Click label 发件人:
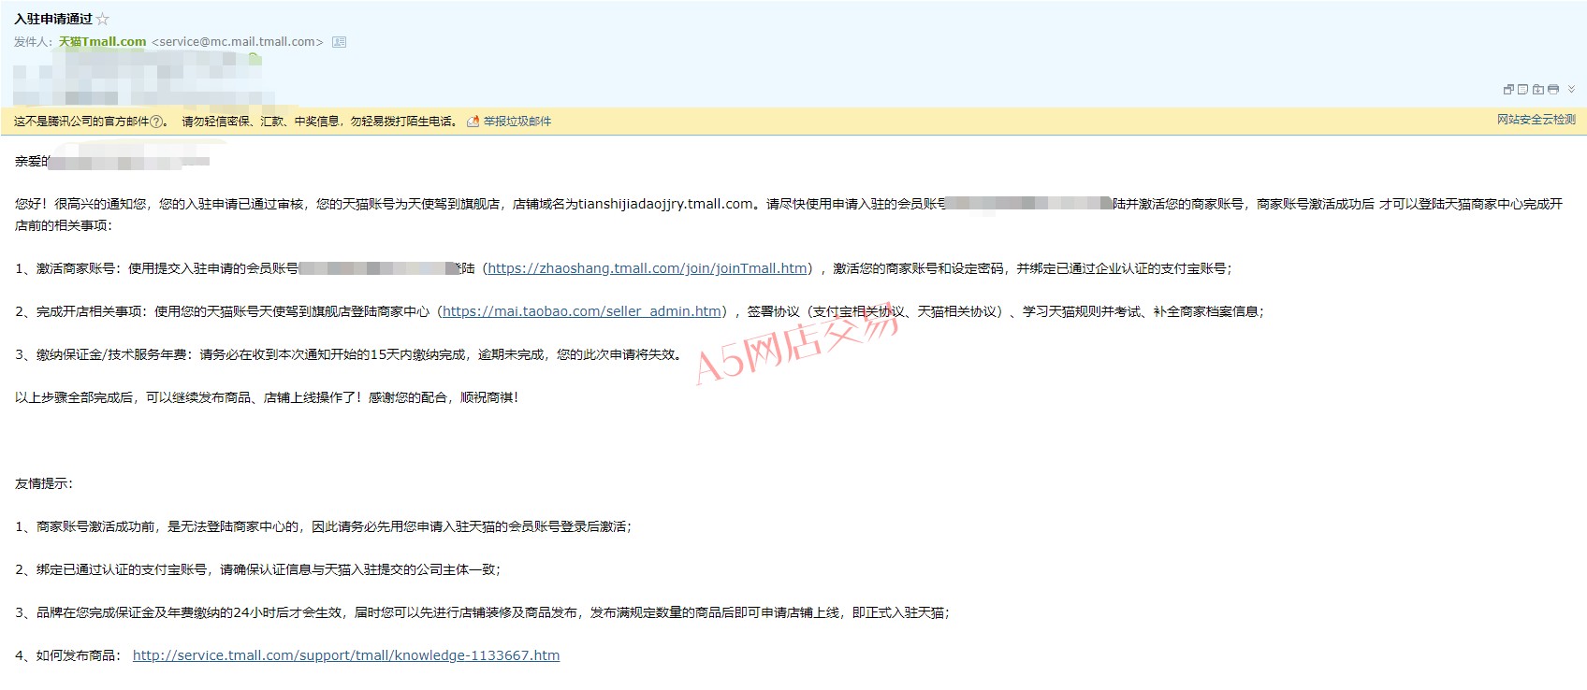1587x690 pixels. 34,42
